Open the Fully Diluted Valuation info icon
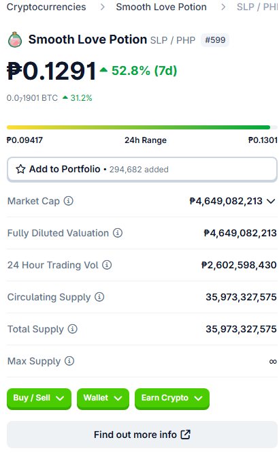 click(x=118, y=233)
